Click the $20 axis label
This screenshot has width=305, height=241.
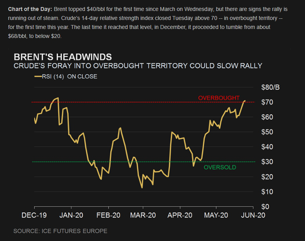click(267, 177)
